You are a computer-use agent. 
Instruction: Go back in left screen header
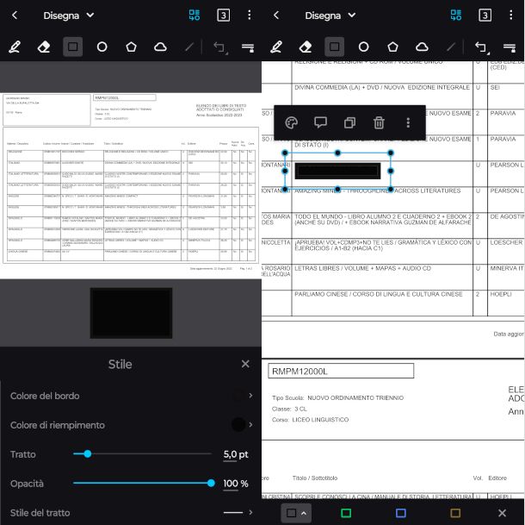click(x=15, y=16)
